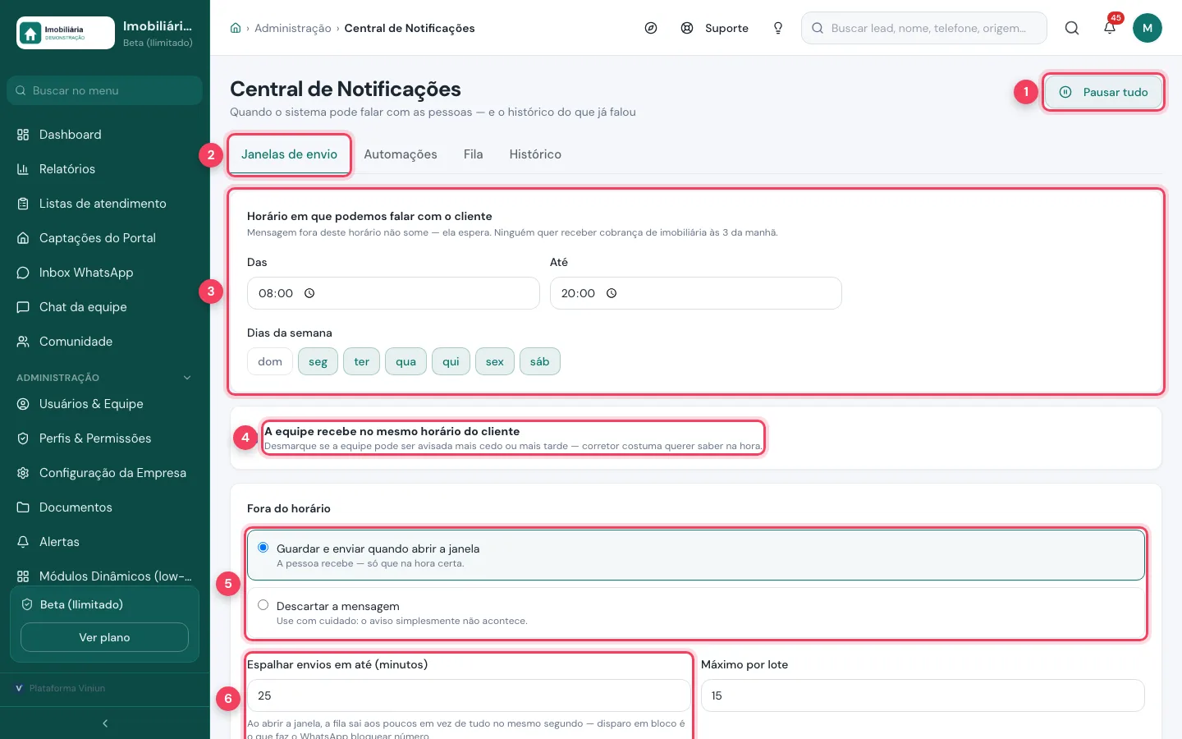Open the time picker clock for Até 20:00
Image resolution: width=1182 pixels, height=739 pixels.
(x=612, y=293)
